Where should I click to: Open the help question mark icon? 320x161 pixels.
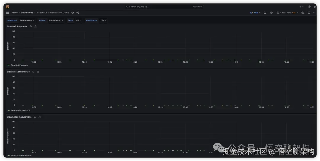tap(309, 7)
